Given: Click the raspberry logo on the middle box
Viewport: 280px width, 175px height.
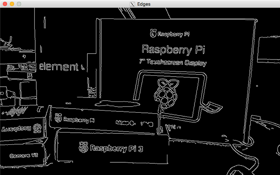Looking at the screenshot, I should click(58, 118).
